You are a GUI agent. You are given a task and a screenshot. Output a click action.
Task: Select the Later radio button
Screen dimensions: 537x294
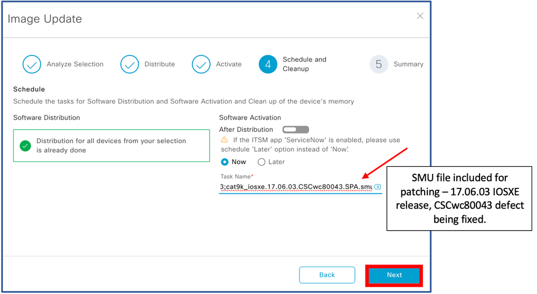point(261,162)
